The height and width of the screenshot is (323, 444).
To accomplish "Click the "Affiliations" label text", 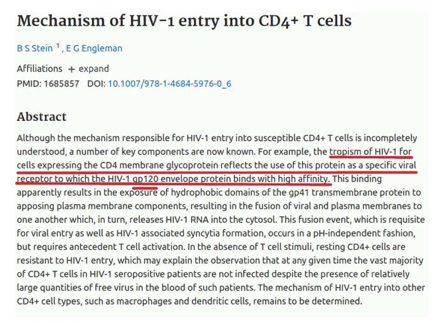I will point(39,68).
